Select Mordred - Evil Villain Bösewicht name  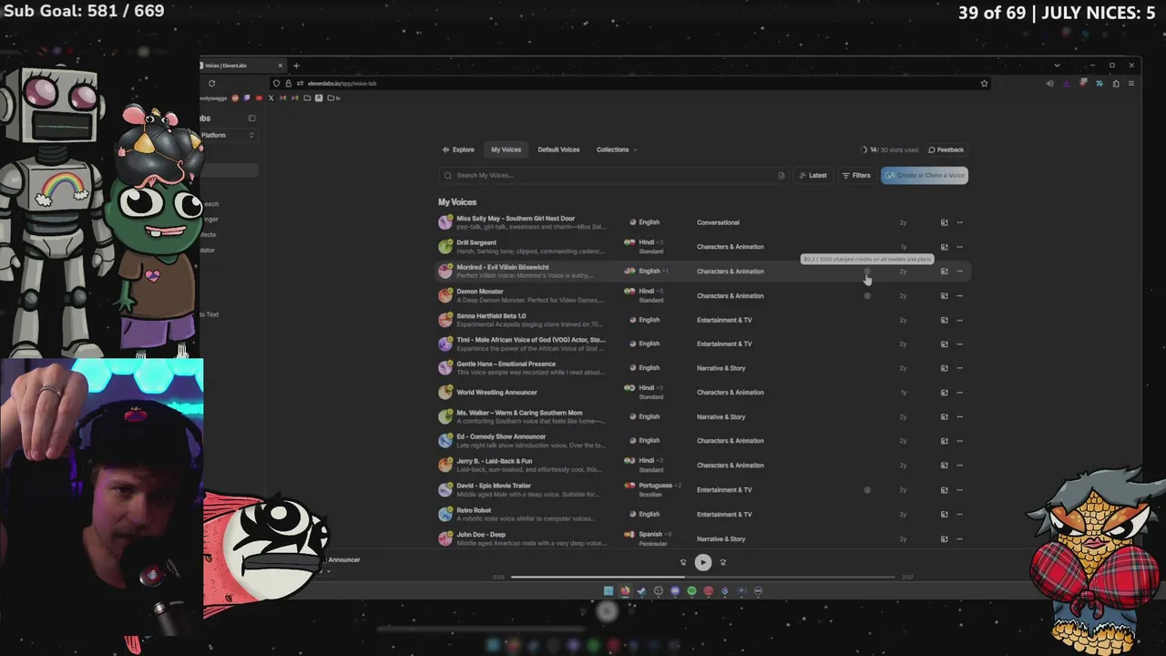503,267
